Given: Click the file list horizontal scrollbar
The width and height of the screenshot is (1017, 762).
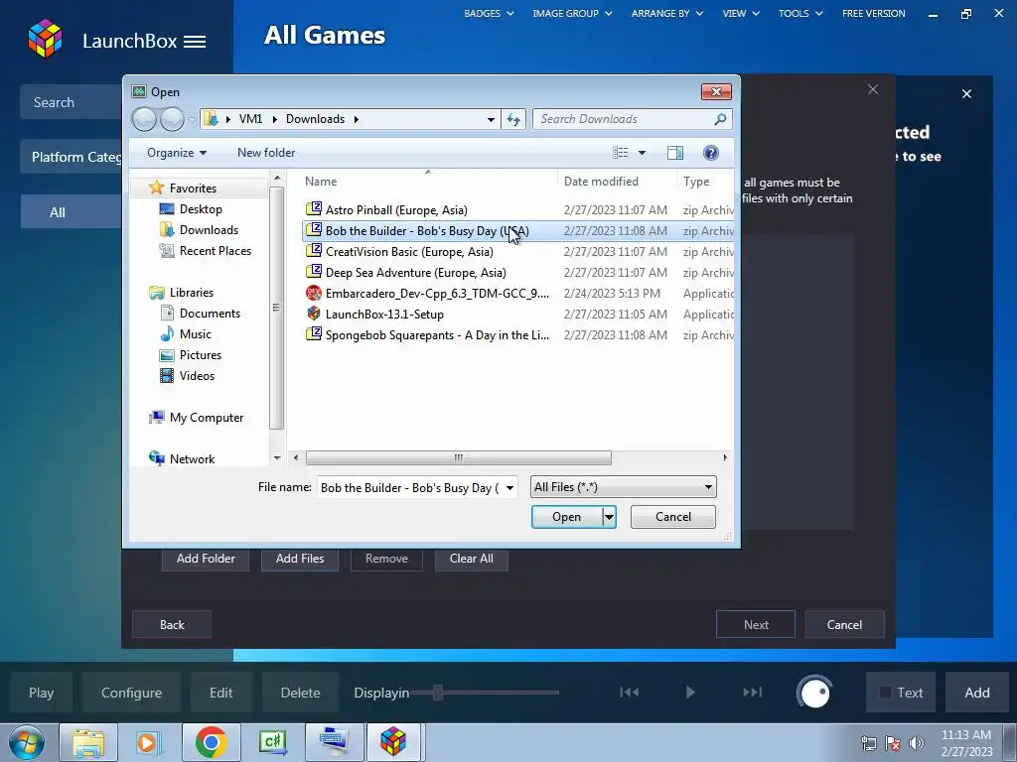Looking at the screenshot, I should tap(459, 458).
